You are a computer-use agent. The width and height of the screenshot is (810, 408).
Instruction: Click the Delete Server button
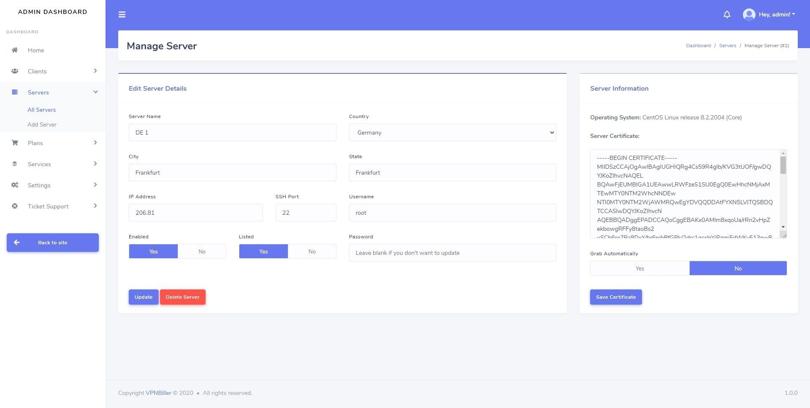click(x=183, y=297)
